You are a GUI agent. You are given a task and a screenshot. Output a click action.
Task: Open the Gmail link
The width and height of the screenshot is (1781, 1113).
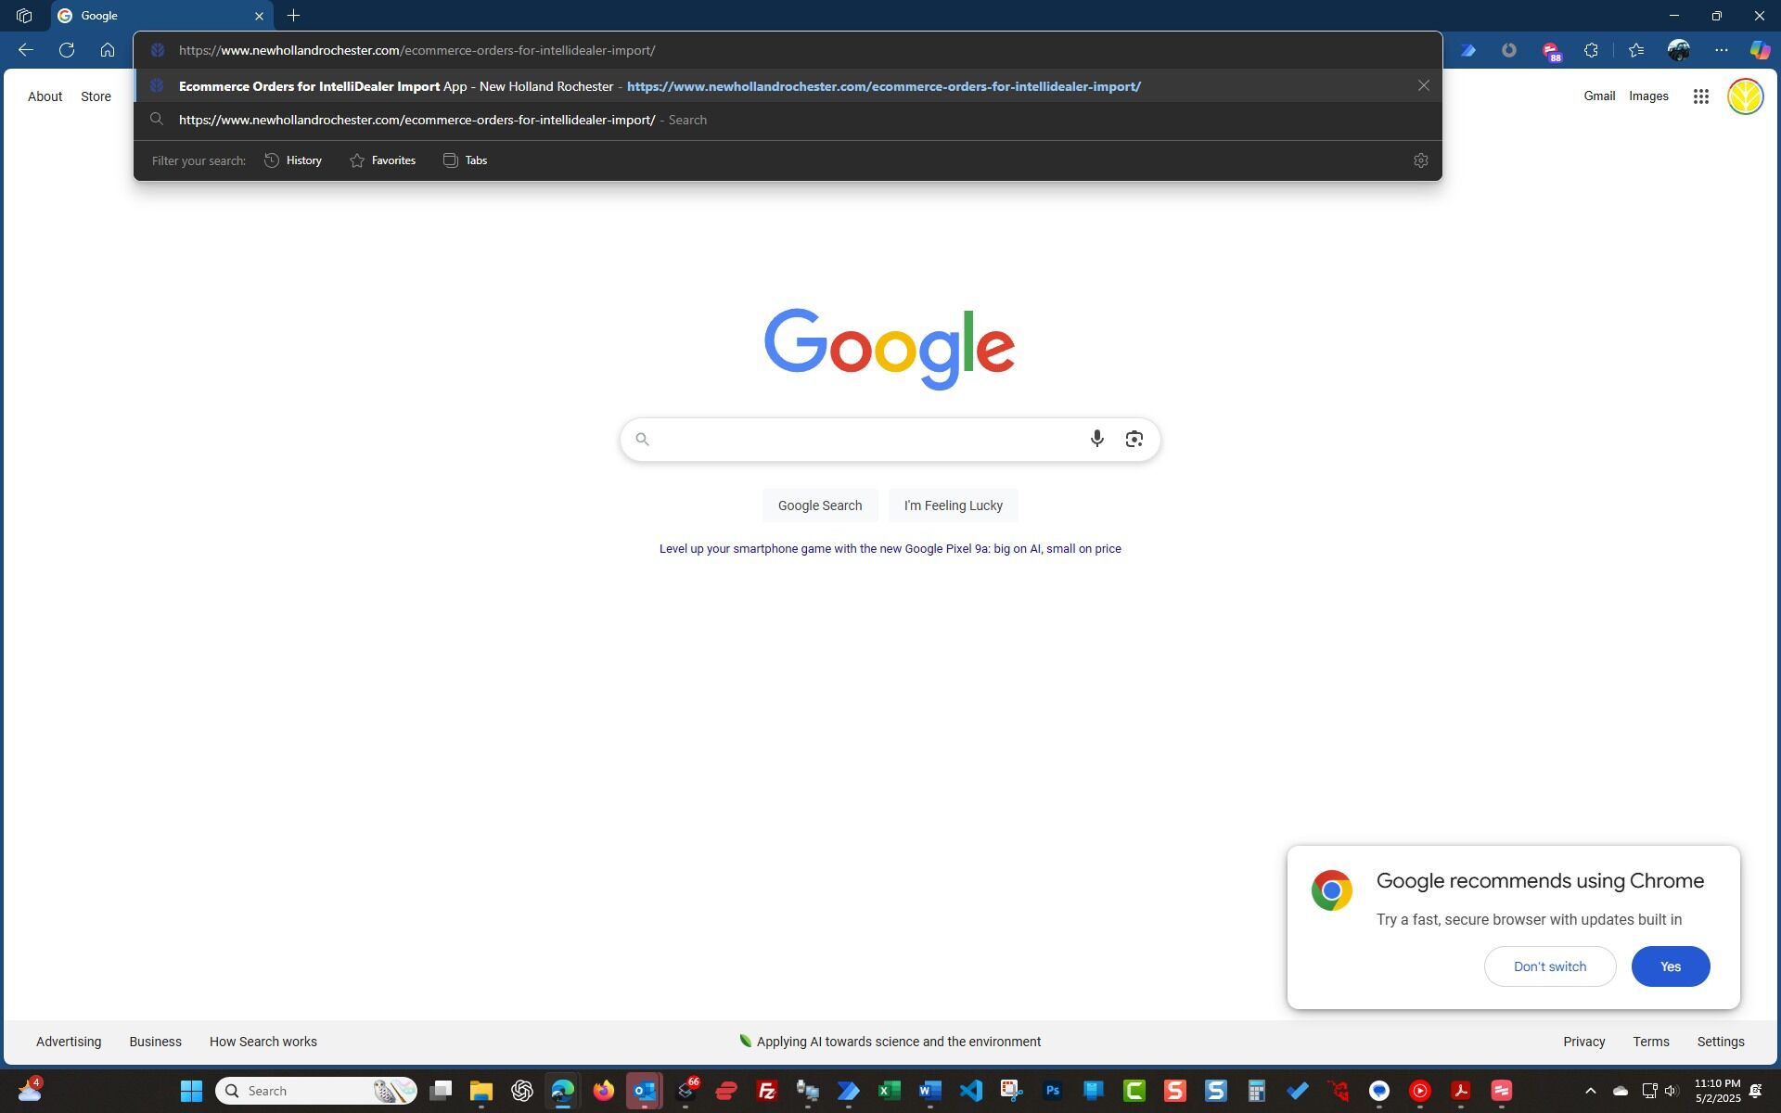pyautogui.click(x=1598, y=96)
